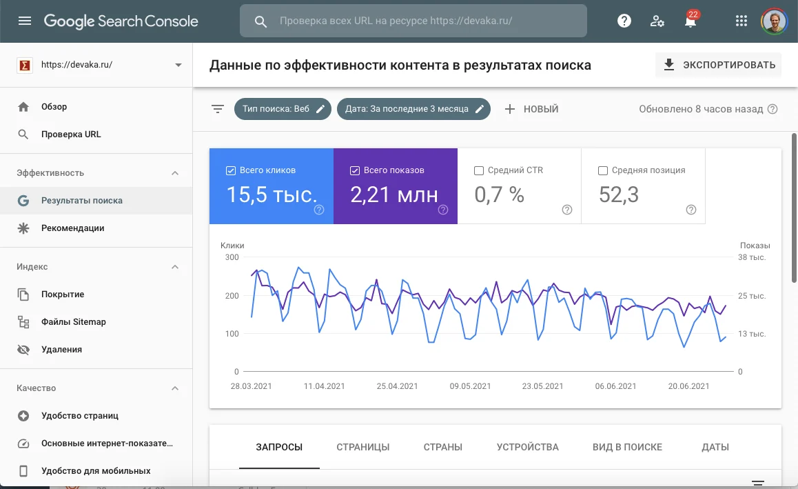This screenshot has width=798, height=489.
Task: Click chart date label 09.05.2021
Action: coord(470,386)
